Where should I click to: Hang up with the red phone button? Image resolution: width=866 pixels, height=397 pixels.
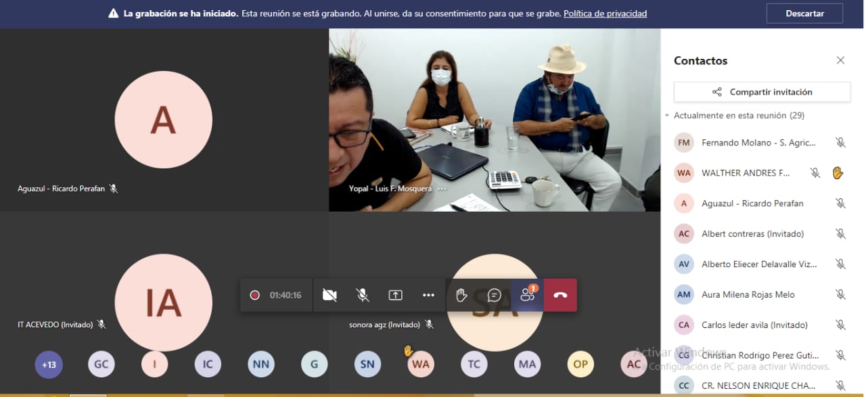(560, 296)
